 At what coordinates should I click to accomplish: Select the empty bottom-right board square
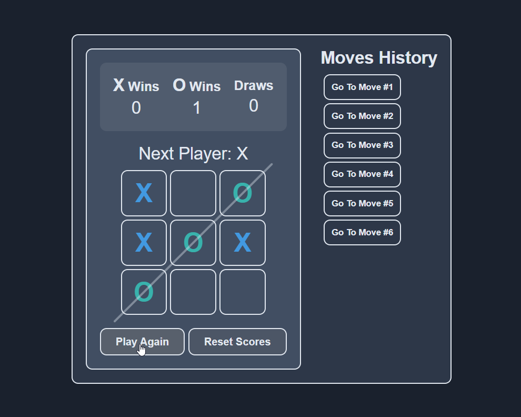243,292
